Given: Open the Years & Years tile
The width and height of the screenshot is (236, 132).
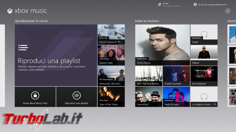Looking at the screenshot, I should [x=176, y=97].
